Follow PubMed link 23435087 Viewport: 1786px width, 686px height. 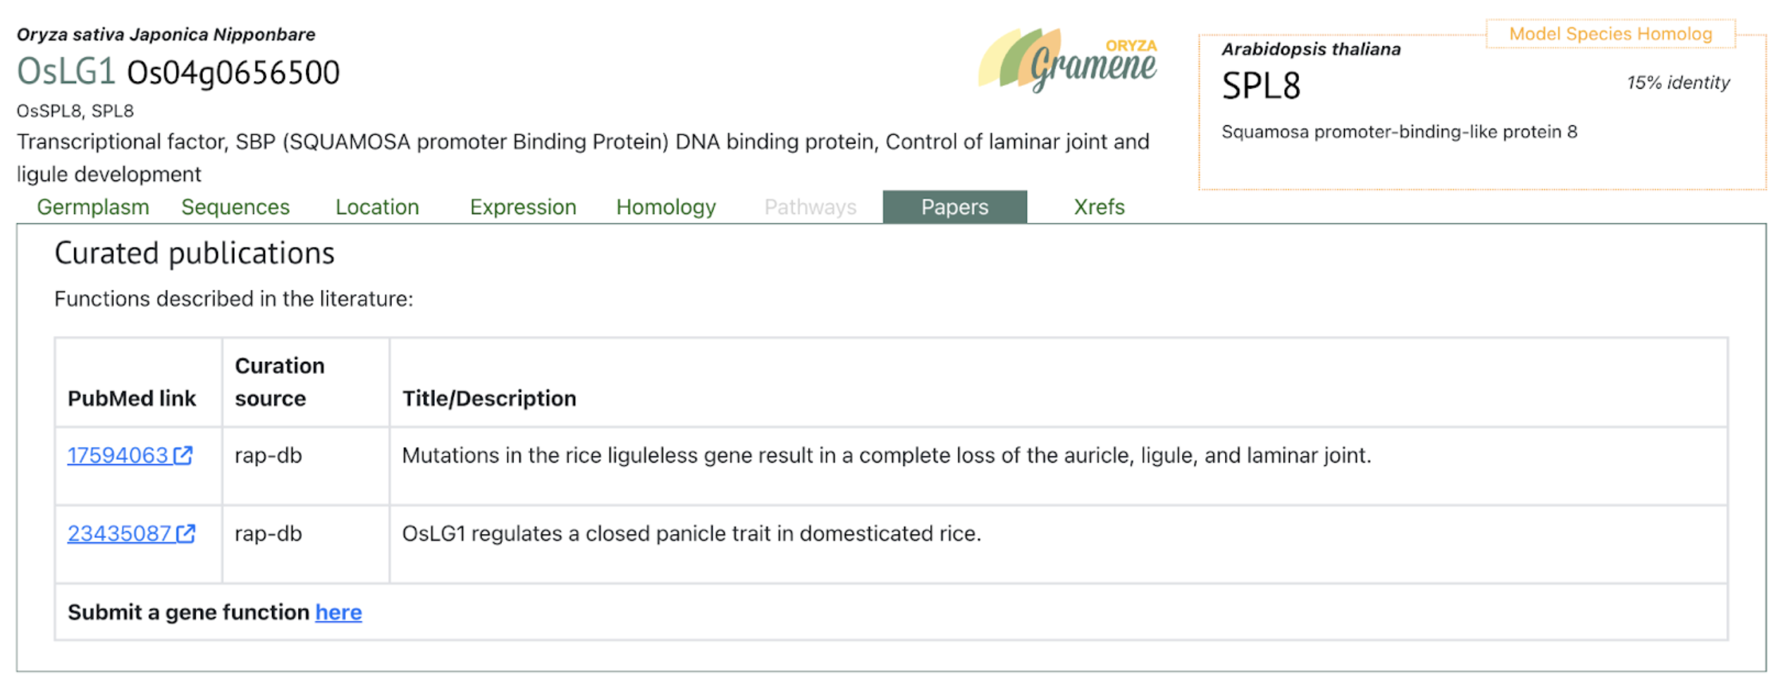pos(119,534)
